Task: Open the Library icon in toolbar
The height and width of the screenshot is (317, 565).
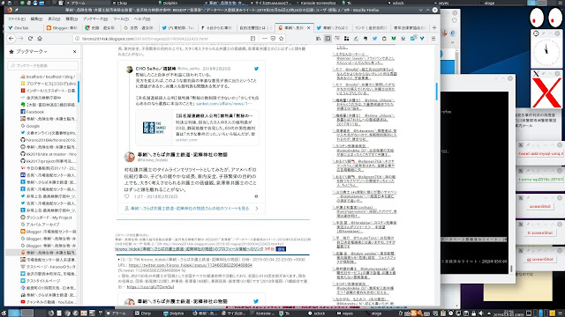Action: point(318,39)
